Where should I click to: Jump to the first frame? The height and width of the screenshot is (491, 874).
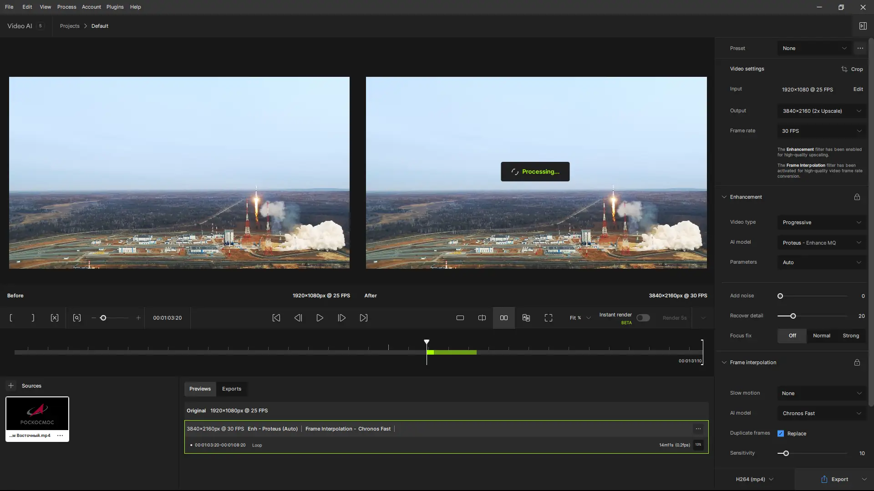pyautogui.click(x=276, y=318)
